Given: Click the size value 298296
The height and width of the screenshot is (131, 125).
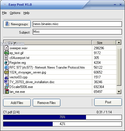Looking at the screenshot, I should (x=99, y=48).
